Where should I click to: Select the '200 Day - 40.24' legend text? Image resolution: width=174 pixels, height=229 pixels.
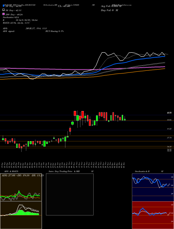(x=14, y=15)
